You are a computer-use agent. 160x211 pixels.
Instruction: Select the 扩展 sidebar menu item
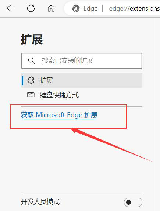point(82,80)
